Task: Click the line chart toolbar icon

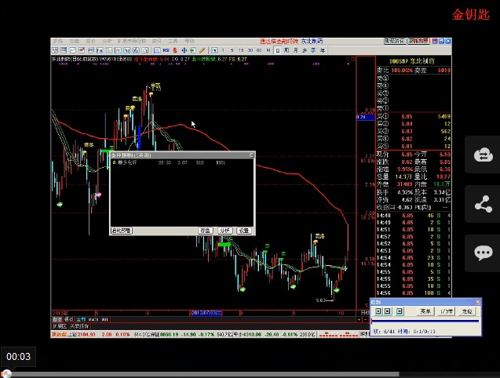Action: [73, 50]
